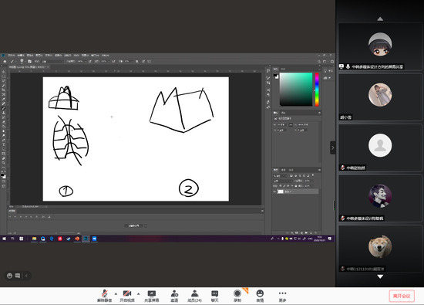Select the Lasso tool
Viewport: 424px width, 305px height.
coord(4,81)
